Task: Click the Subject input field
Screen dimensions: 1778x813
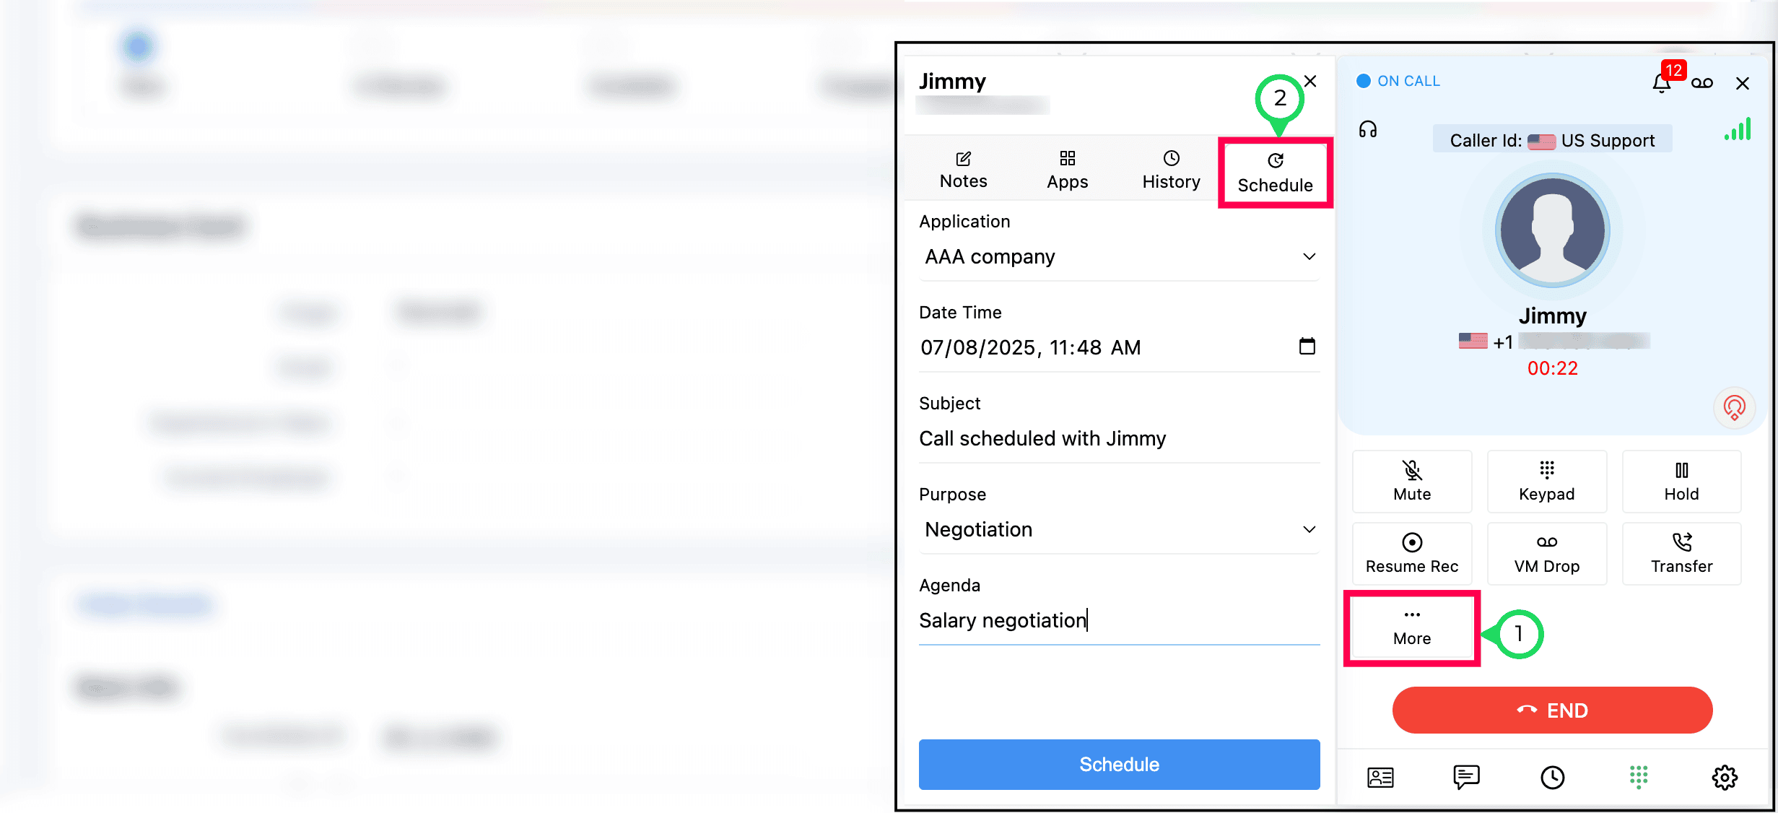Action: pos(1119,439)
